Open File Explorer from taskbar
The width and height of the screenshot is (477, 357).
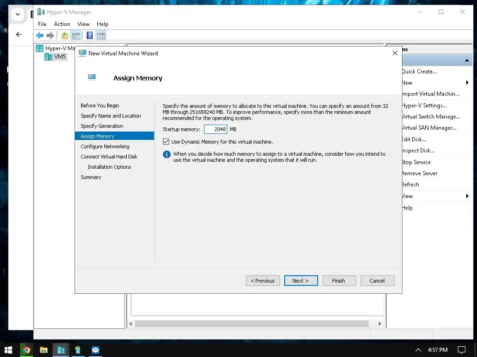[44, 350]
